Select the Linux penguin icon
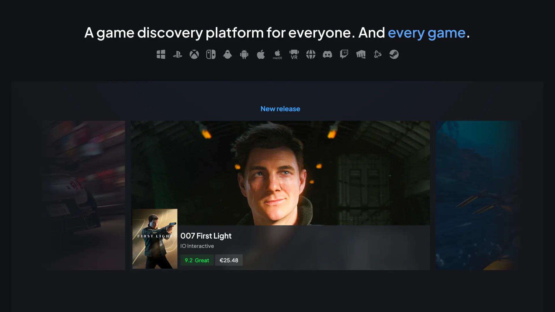 (227, 54)
